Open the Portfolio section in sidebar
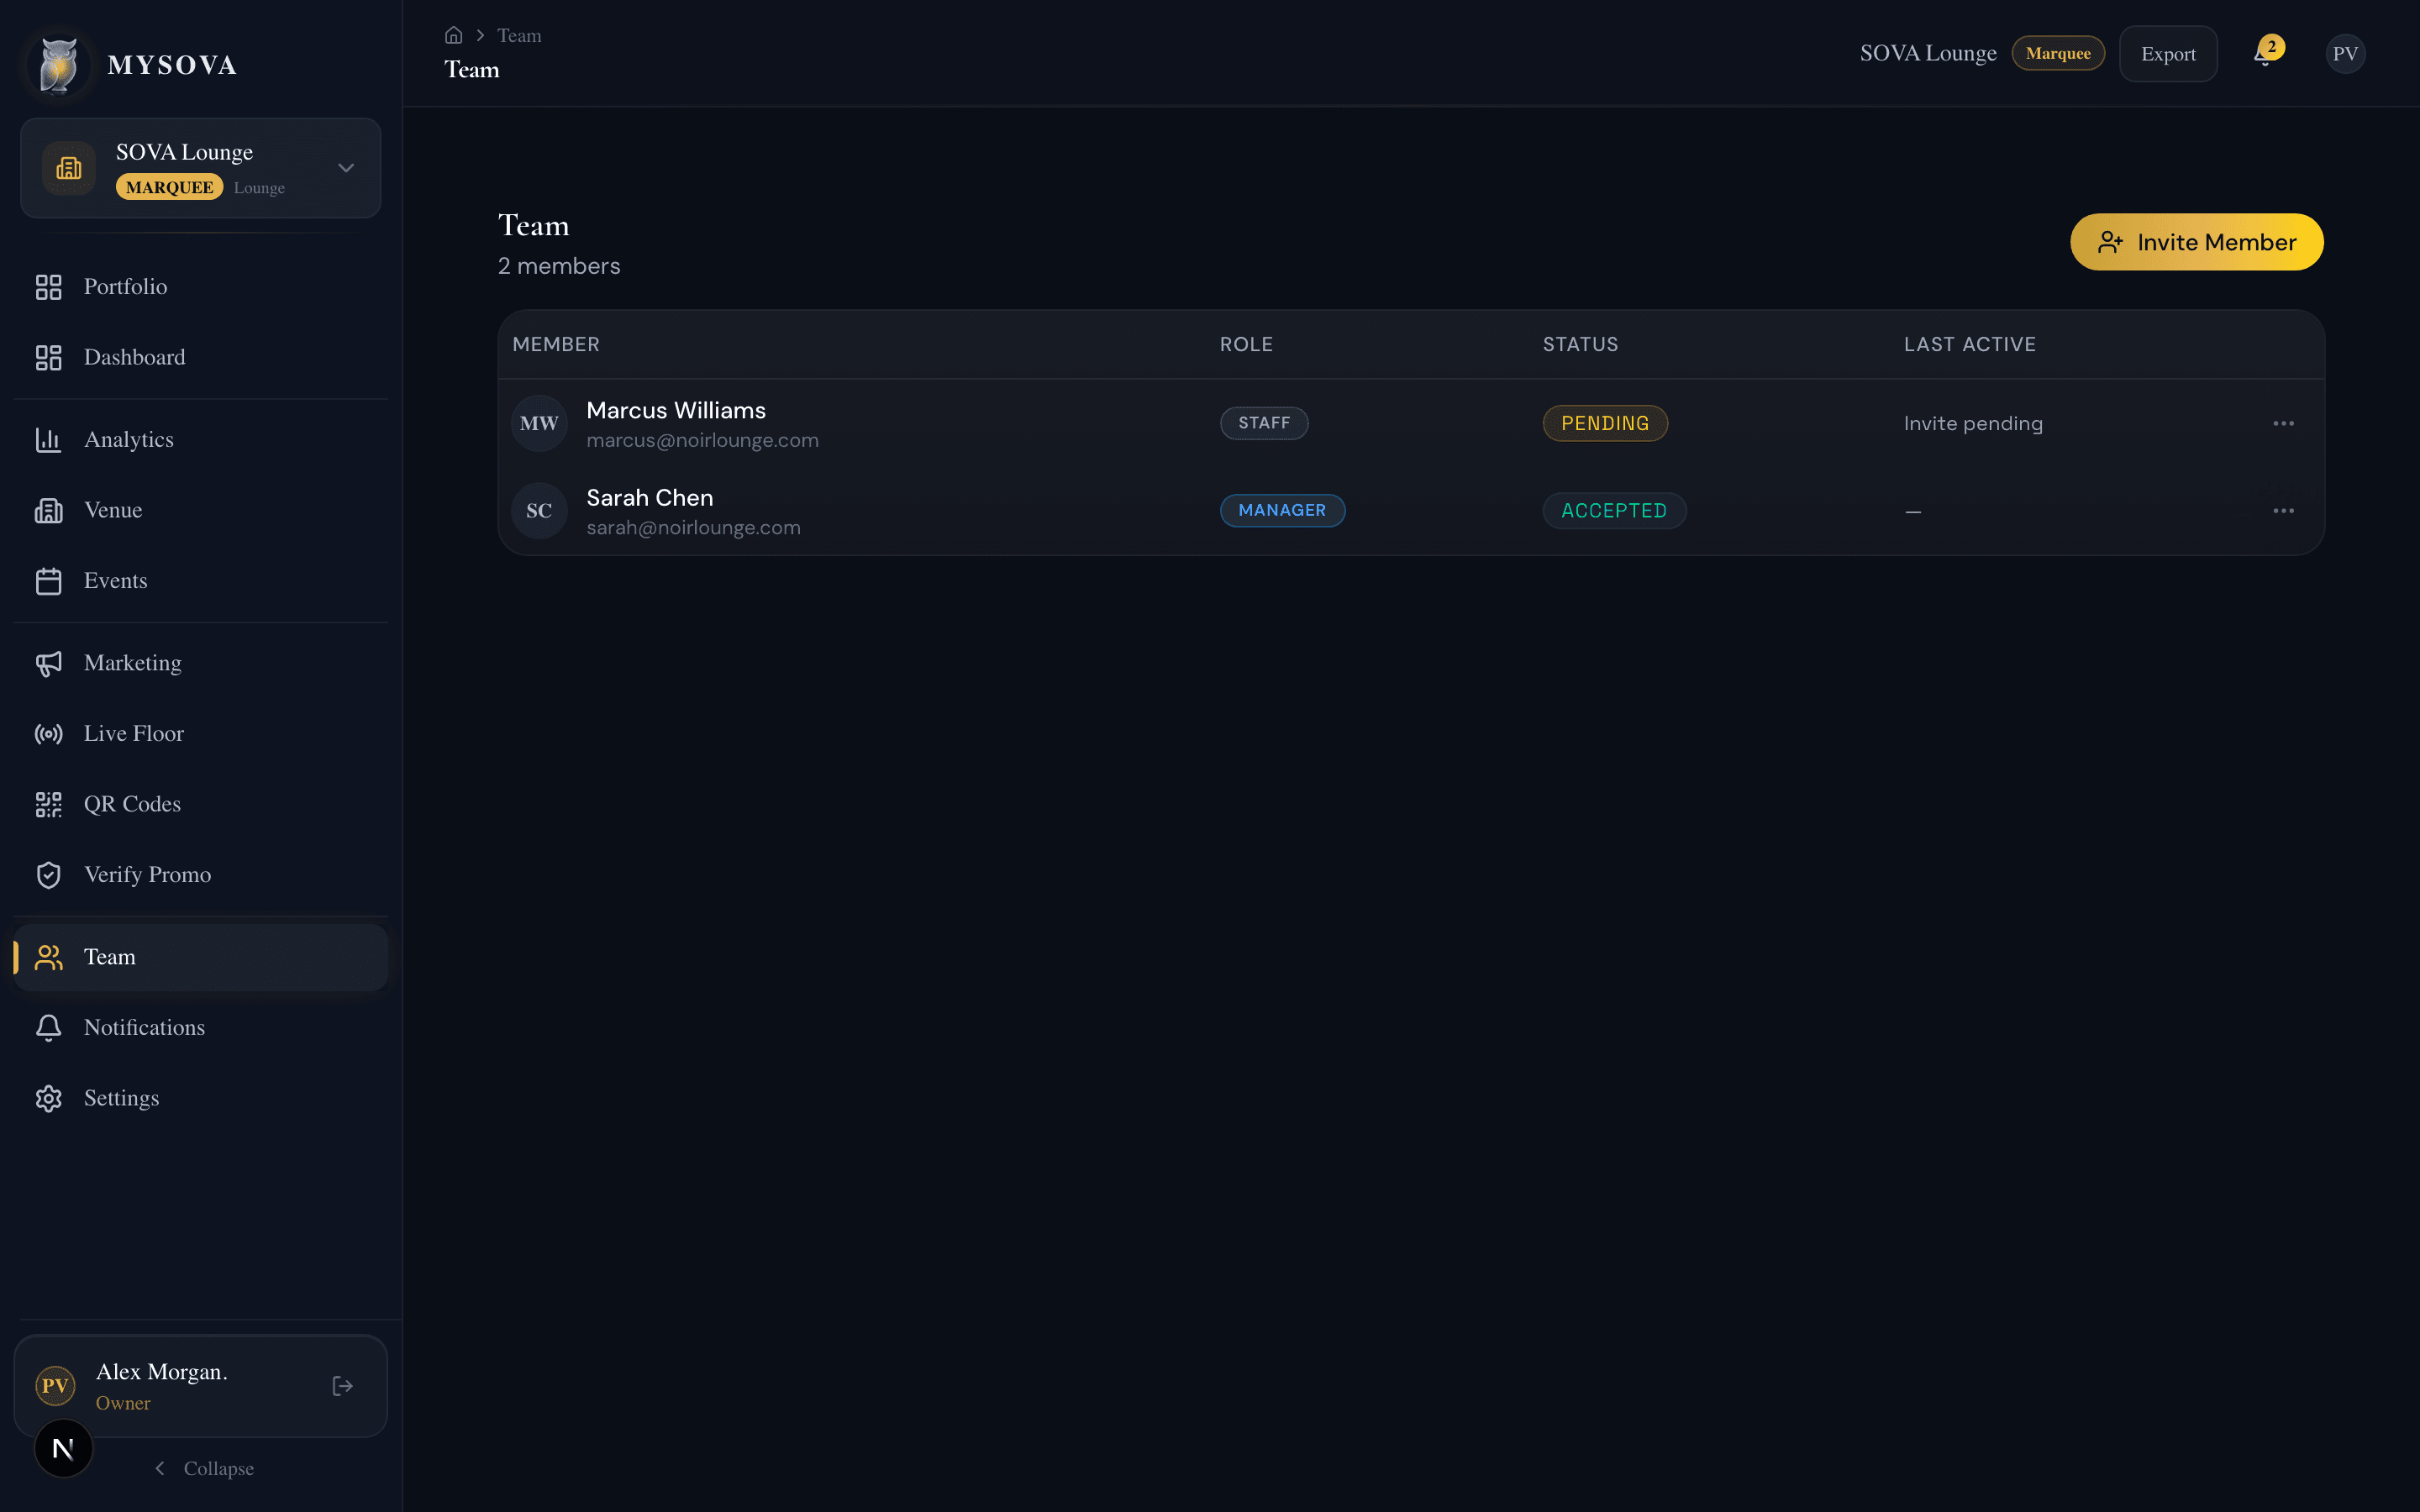Viewport: 2420px width, 1512px height. pyautogui.click(x=125, y=287)
